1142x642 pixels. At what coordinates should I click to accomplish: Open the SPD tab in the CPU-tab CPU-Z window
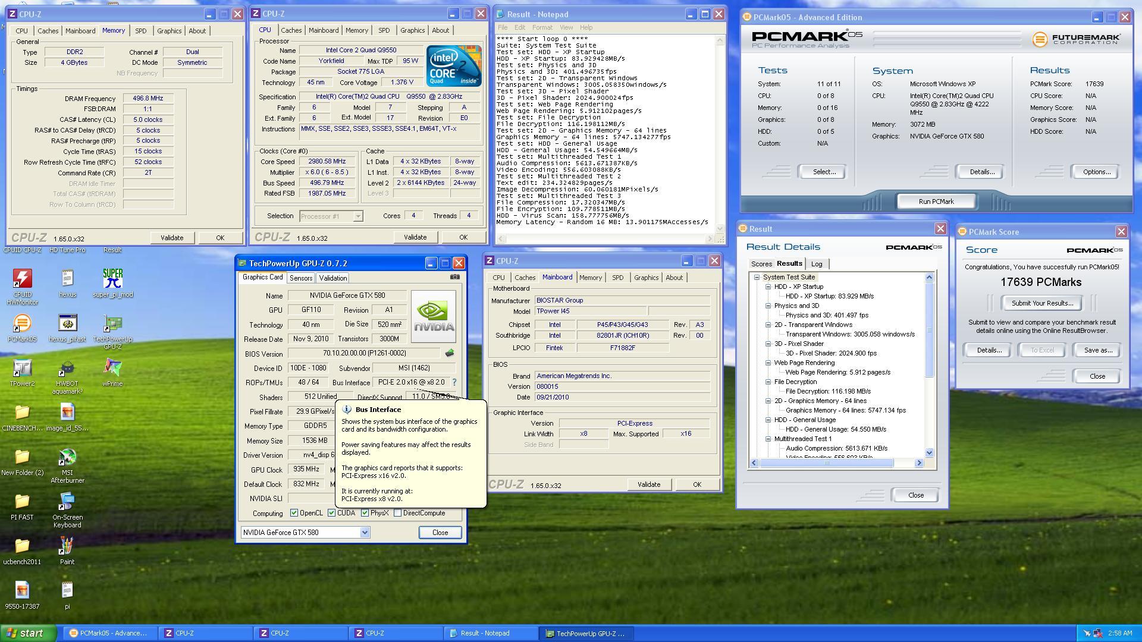[384, 30]
